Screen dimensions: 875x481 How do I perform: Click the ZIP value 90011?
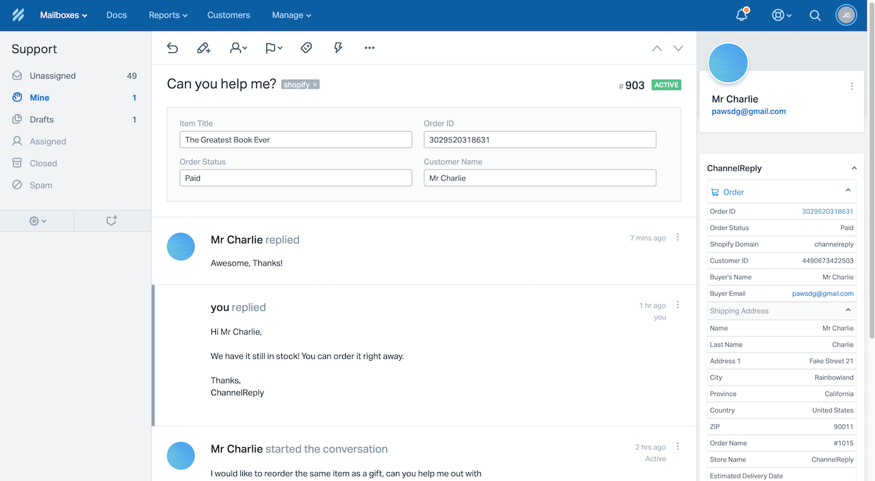(844, 427)
